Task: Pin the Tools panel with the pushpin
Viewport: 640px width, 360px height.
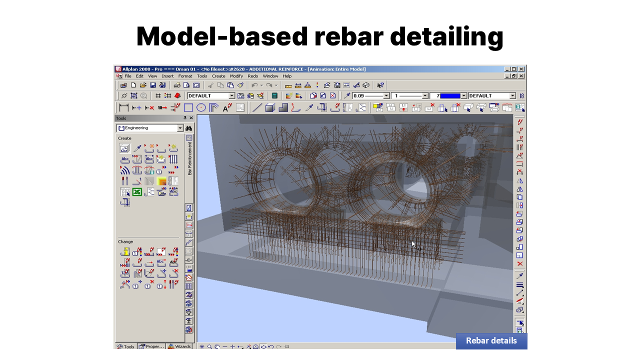Action: point(185,118)
